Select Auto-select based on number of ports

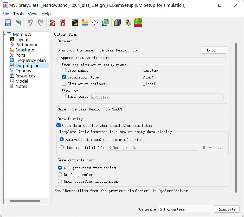(x=62, y=139)
